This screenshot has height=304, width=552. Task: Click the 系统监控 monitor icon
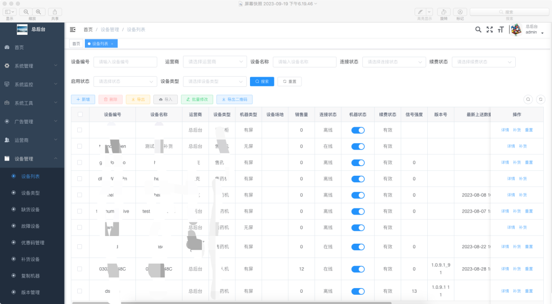[7, 84]
